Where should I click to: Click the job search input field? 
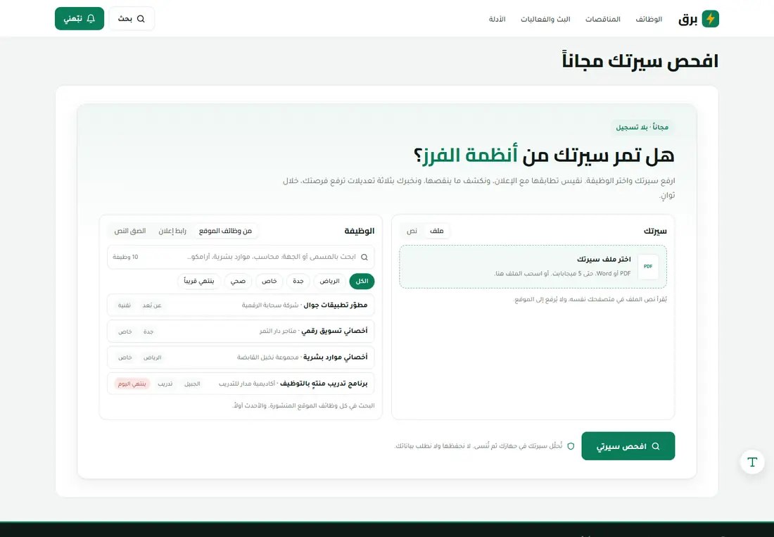[241, 257]
